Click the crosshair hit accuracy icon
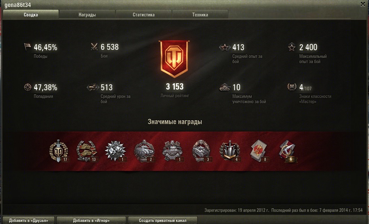This screenshot has width=369, height=224. 28,87
